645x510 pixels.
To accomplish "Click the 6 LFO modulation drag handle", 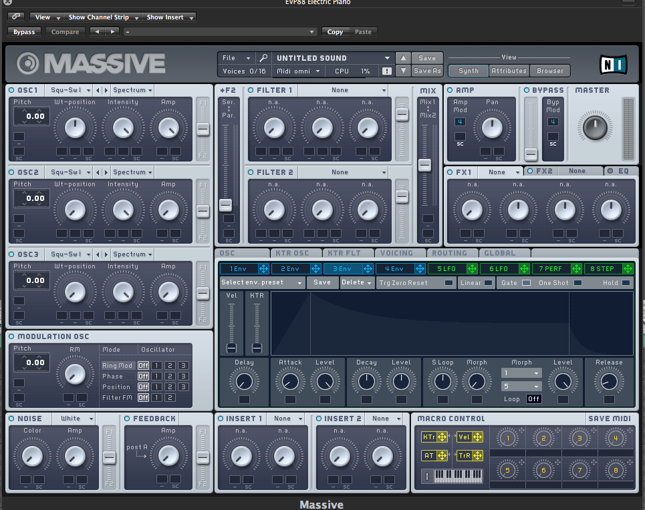I will pyautogui.click(x=524, y=269).
